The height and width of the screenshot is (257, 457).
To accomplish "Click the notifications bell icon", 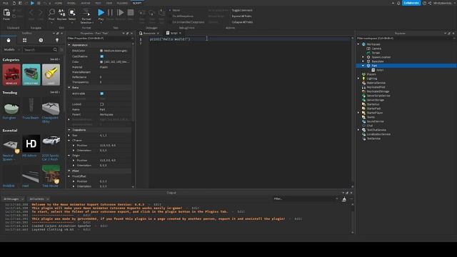I will point(398,3).
